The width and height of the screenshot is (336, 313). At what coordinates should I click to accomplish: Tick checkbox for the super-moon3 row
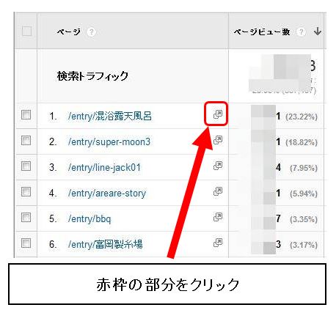[x=26, y=141]
